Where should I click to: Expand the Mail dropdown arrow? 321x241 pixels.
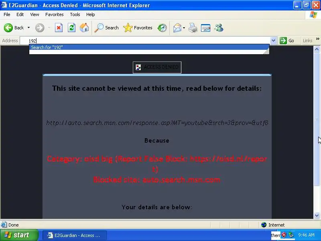pyautogui.click(x=184, y=28)
